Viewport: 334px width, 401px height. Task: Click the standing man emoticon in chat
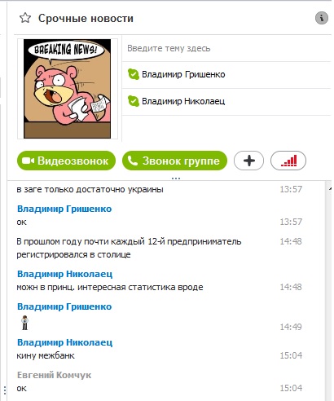(x=24, y=323)
